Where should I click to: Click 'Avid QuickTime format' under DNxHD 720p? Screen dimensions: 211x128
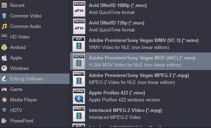(112, 30)
